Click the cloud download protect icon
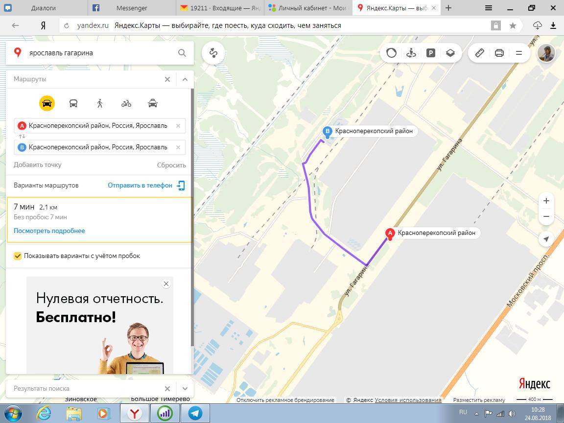 pyautogui.click(x=538, y=25)
